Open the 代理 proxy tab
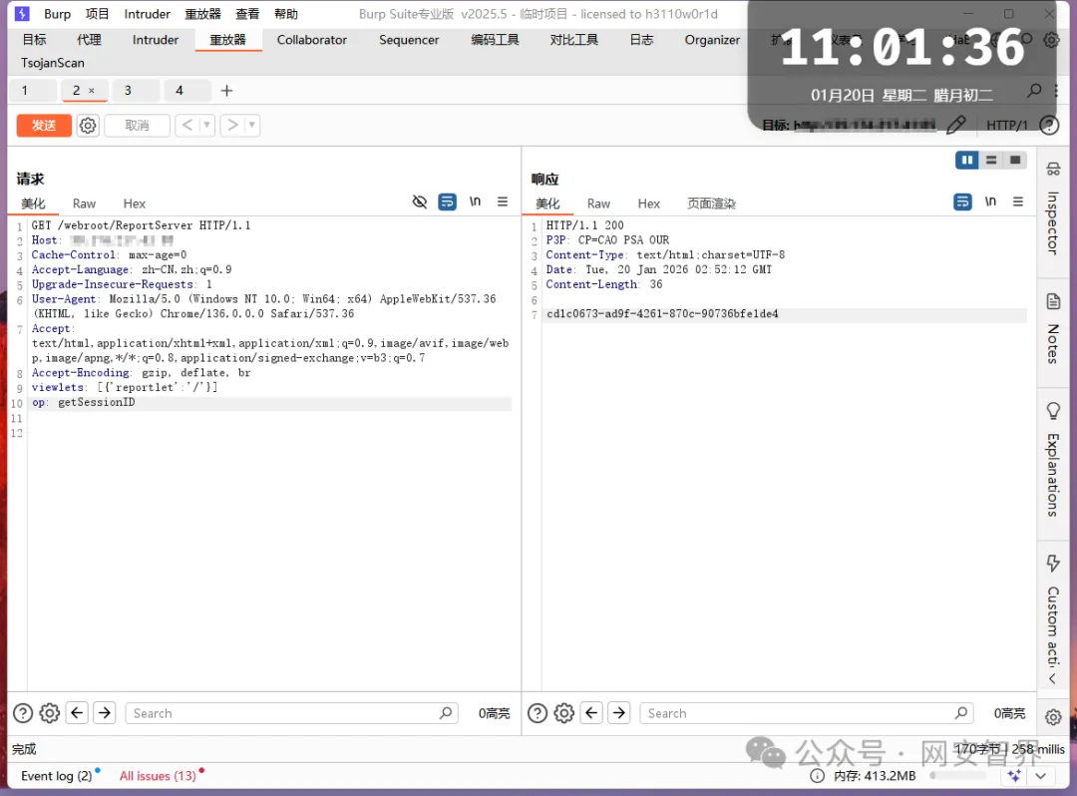The width and height of the screenshot is (1077, 796). coord(89,40)
